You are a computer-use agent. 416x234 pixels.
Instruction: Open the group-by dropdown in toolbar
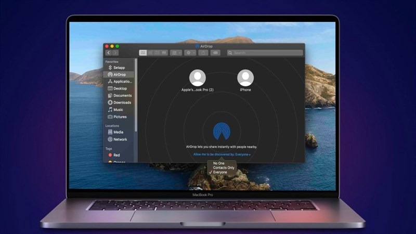point(176,53)
